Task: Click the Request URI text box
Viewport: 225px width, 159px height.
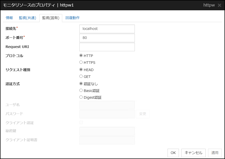Action: pos(107,47)
